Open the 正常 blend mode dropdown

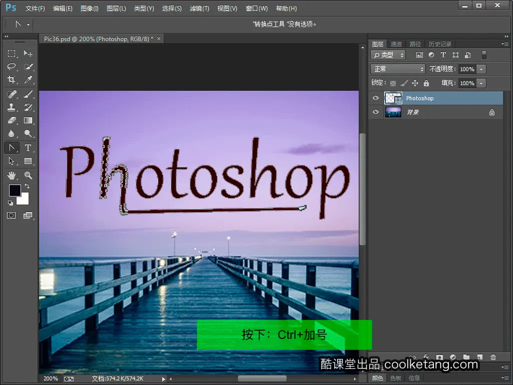coord(398,69)
